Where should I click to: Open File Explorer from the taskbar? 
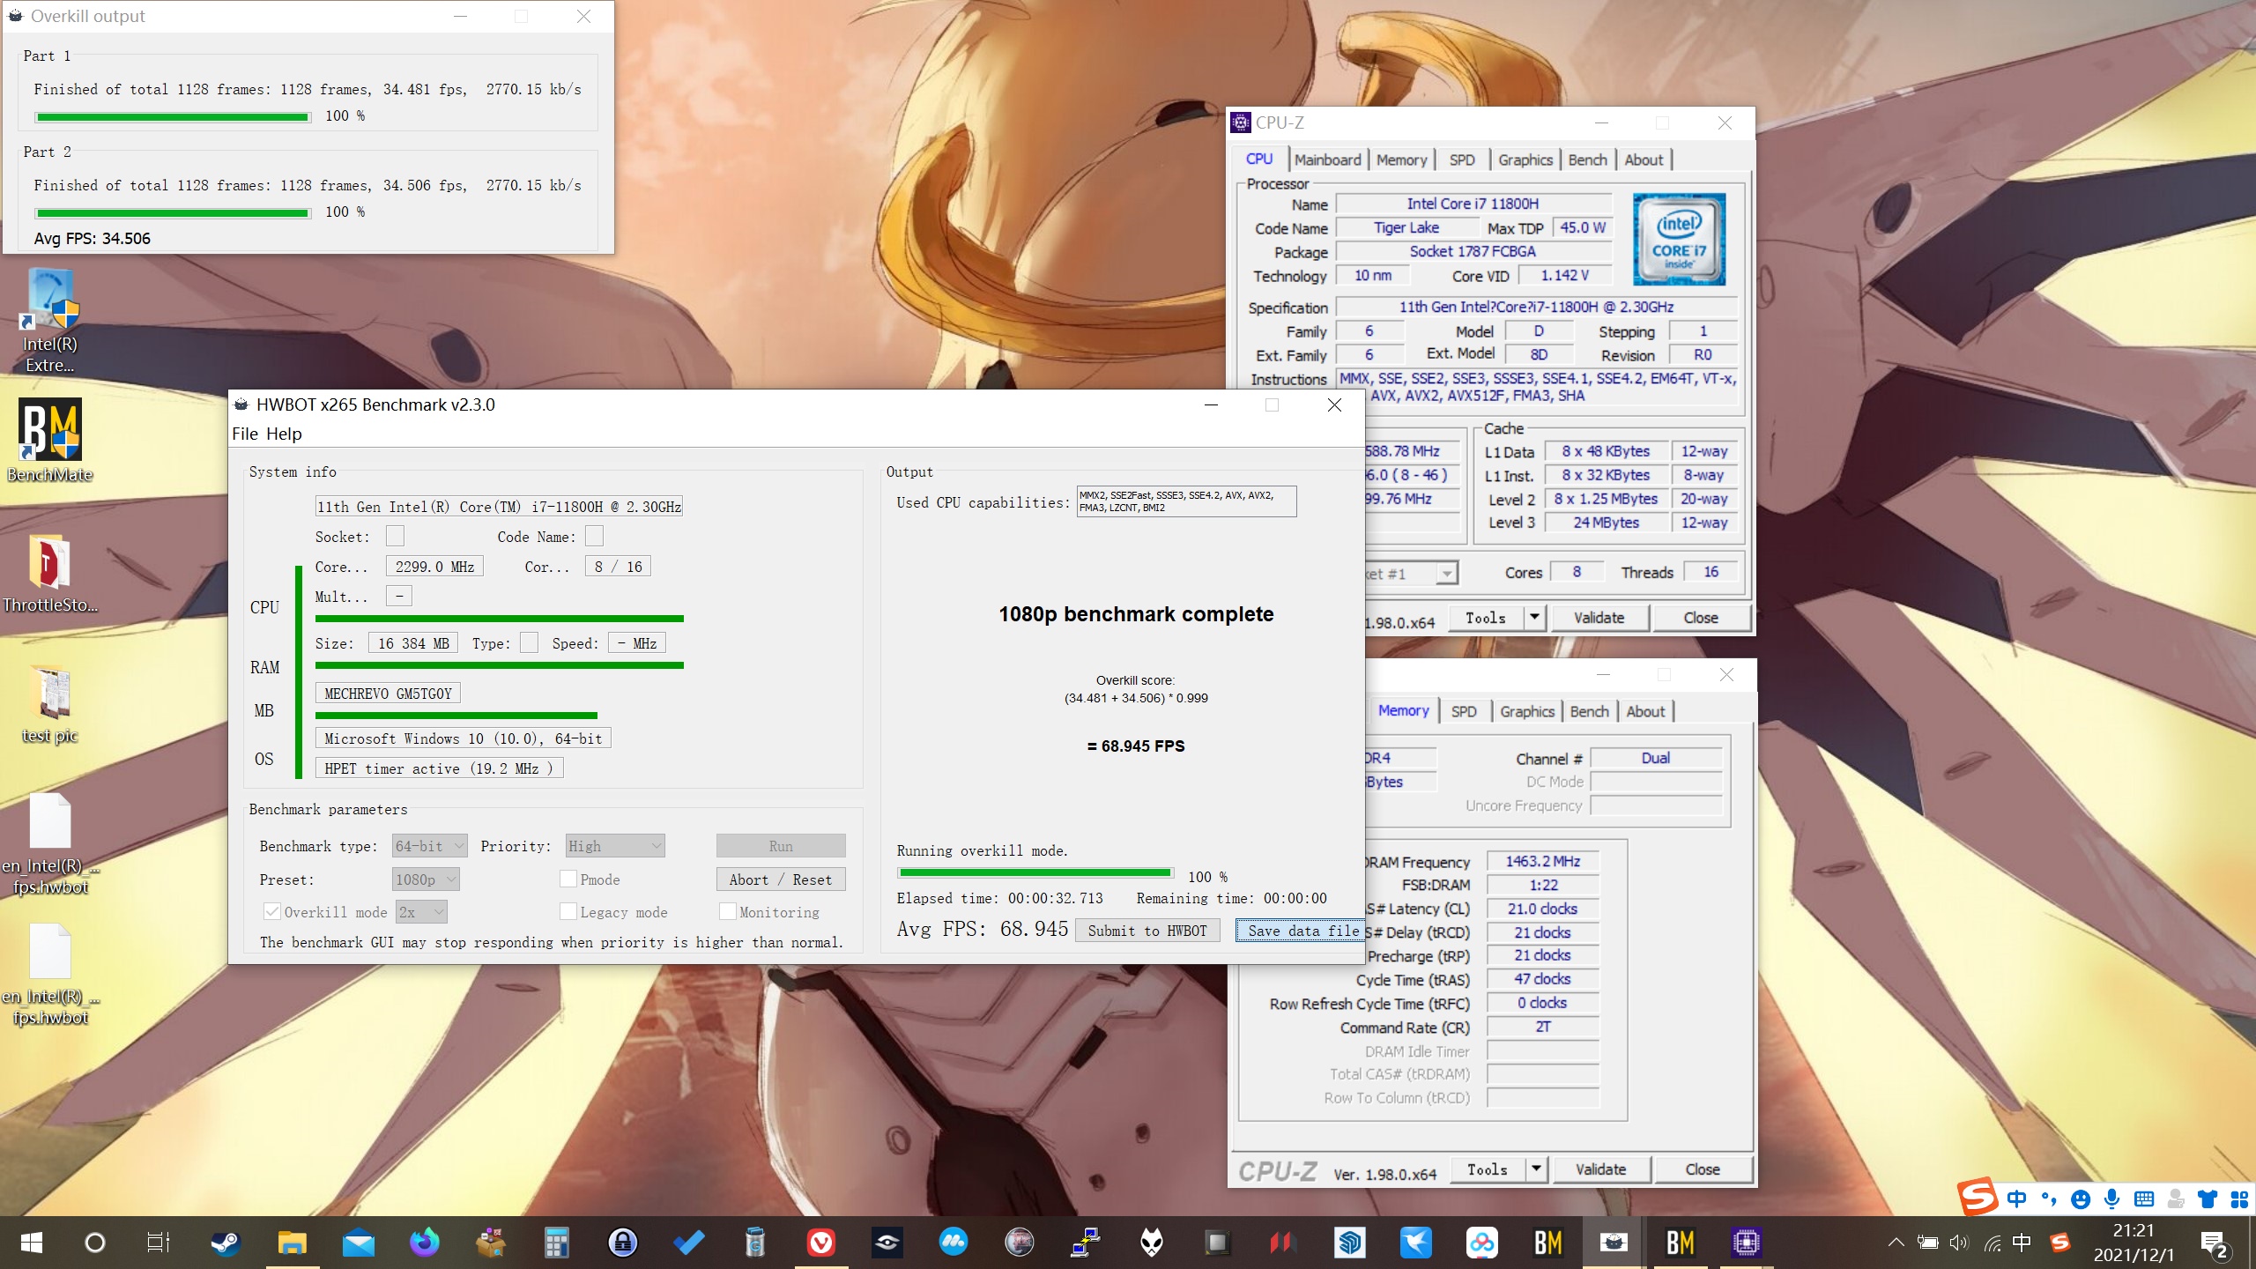(292, 1243)
